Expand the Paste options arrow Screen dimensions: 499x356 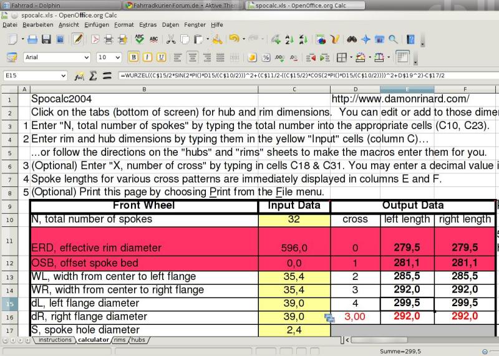pyautogui.click(x=208, y=39)
